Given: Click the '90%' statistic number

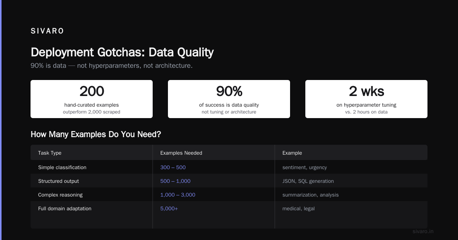Looking at the screenshot, I should point(229,91).
